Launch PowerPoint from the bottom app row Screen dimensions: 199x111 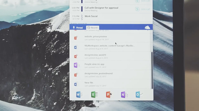pyautogui.click(x=109, y=94)
